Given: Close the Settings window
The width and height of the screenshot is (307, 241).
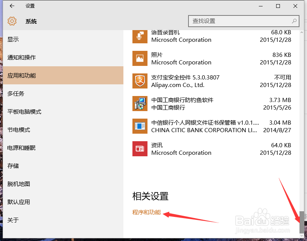Looking at the screenshot, I should tap(295, 6).
